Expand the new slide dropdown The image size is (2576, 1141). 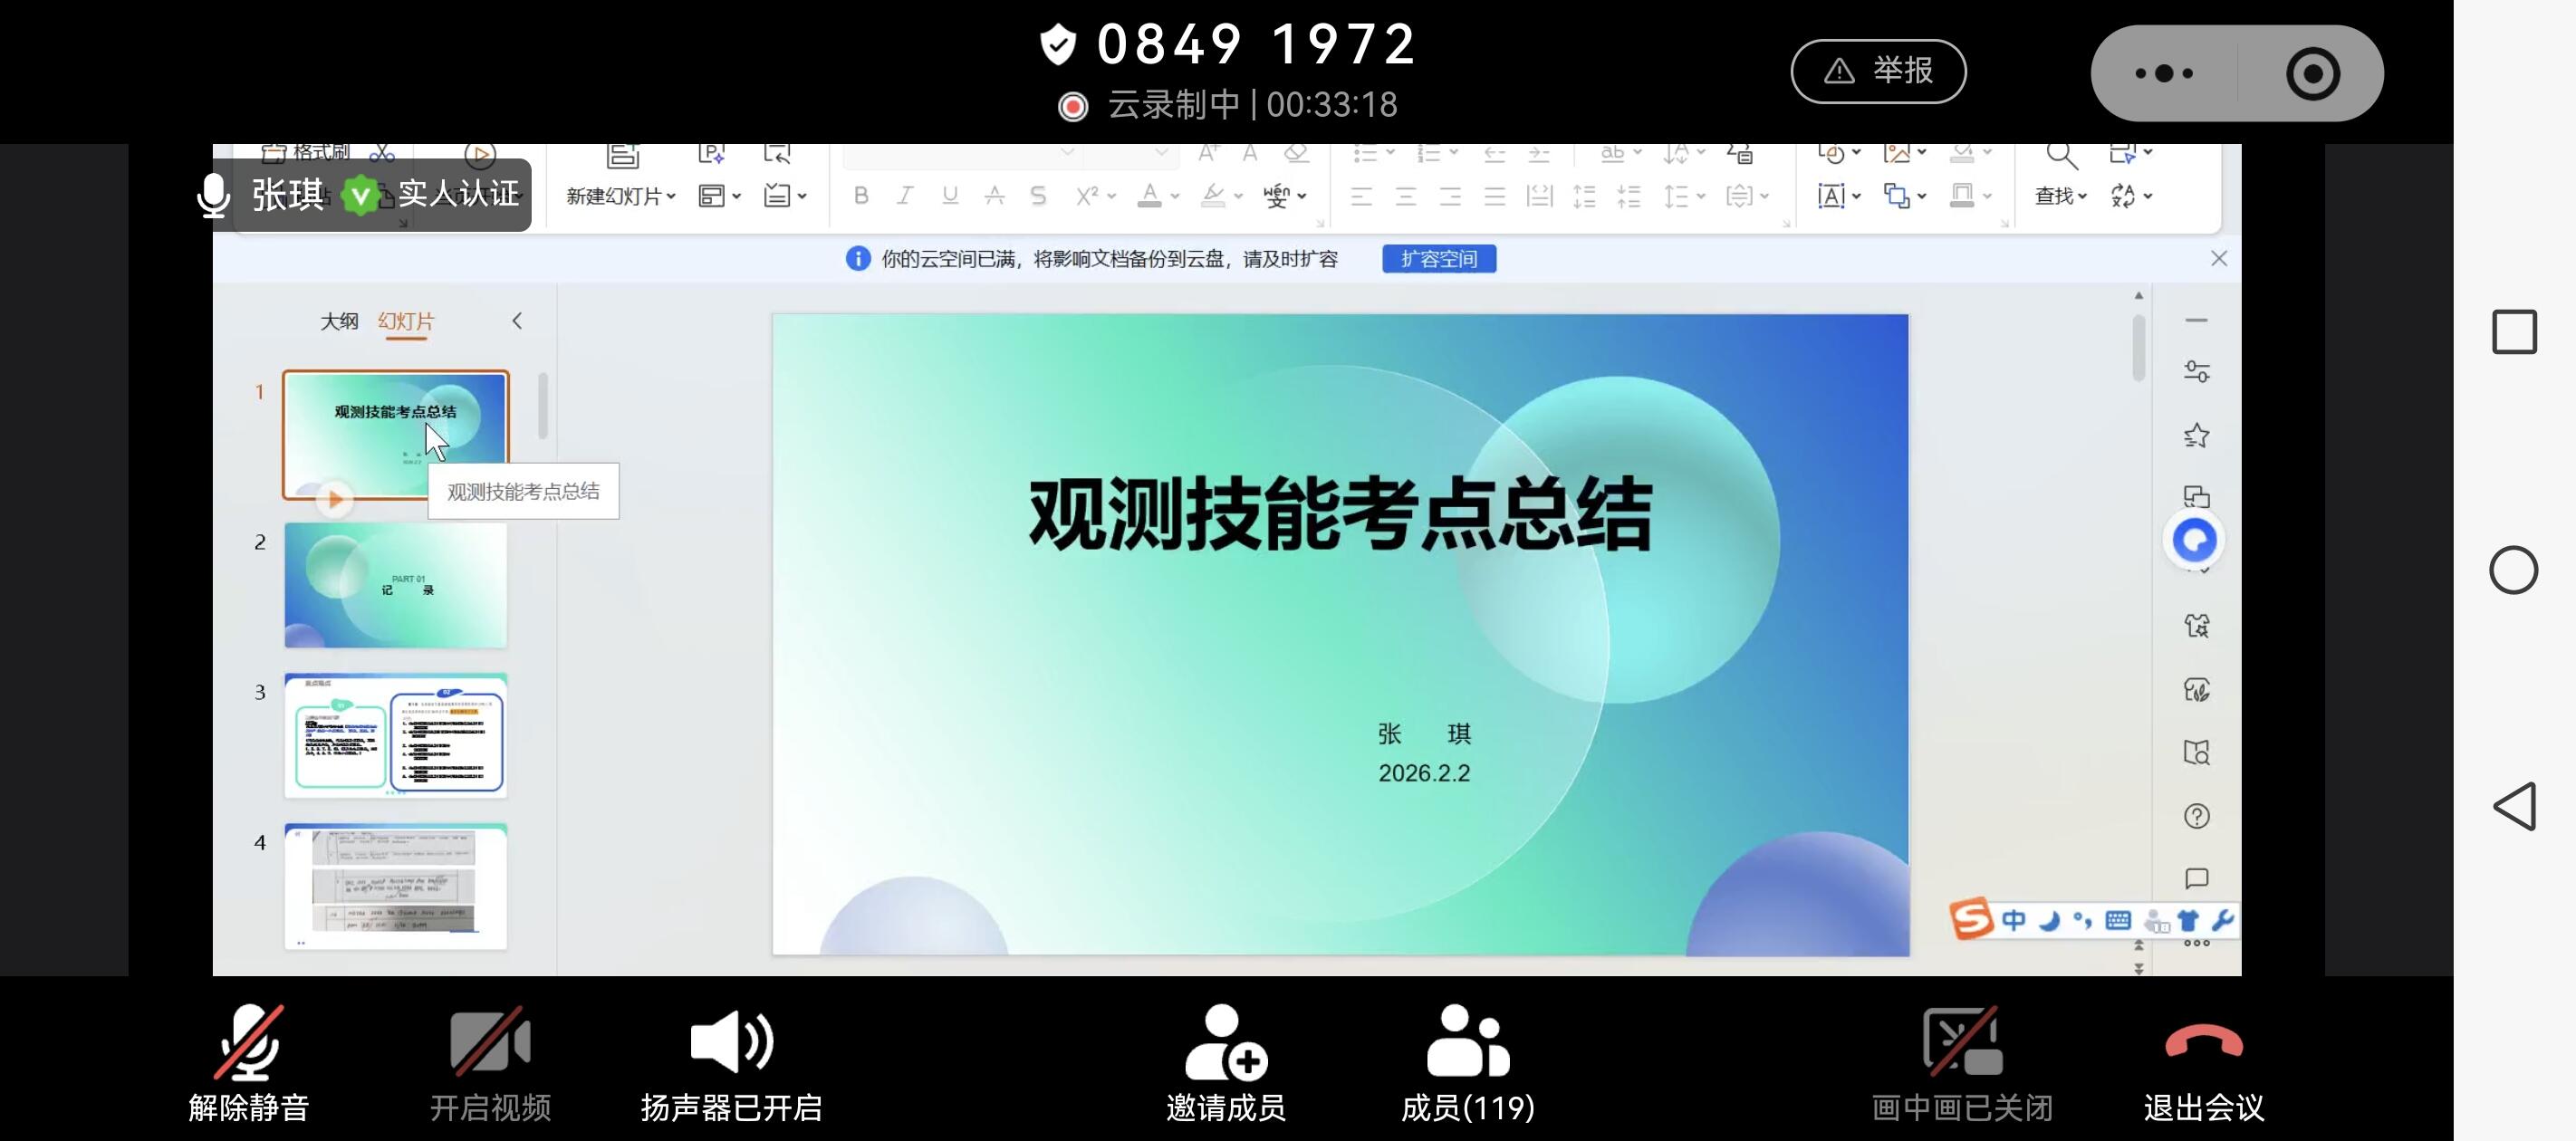tap(671, 197)
